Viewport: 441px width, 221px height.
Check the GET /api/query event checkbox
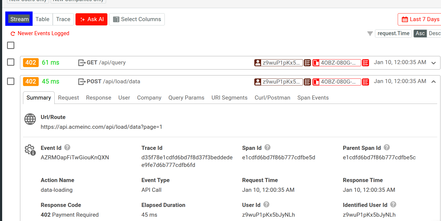pyautogui.click(x=11, y=62)
